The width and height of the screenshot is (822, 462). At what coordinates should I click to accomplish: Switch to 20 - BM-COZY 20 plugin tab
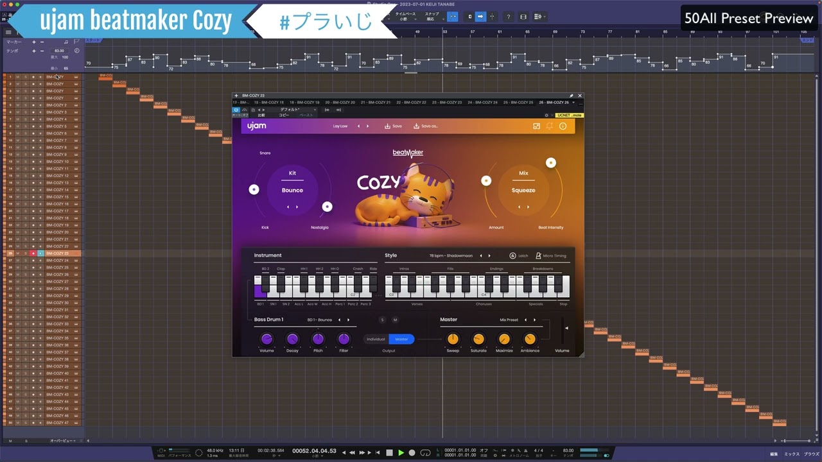340,102
